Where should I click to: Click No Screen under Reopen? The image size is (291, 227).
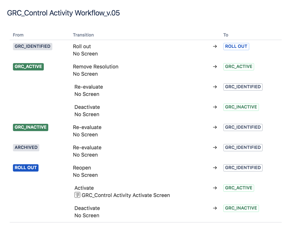click(x=85, y=175)
